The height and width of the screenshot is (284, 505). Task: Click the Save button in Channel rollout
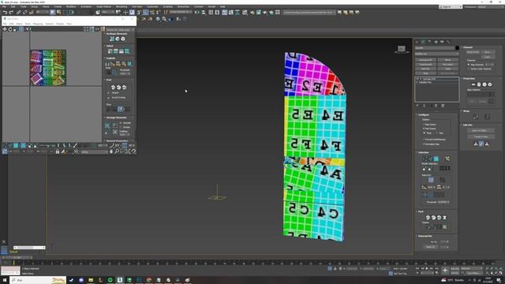[x=488, y=52]
